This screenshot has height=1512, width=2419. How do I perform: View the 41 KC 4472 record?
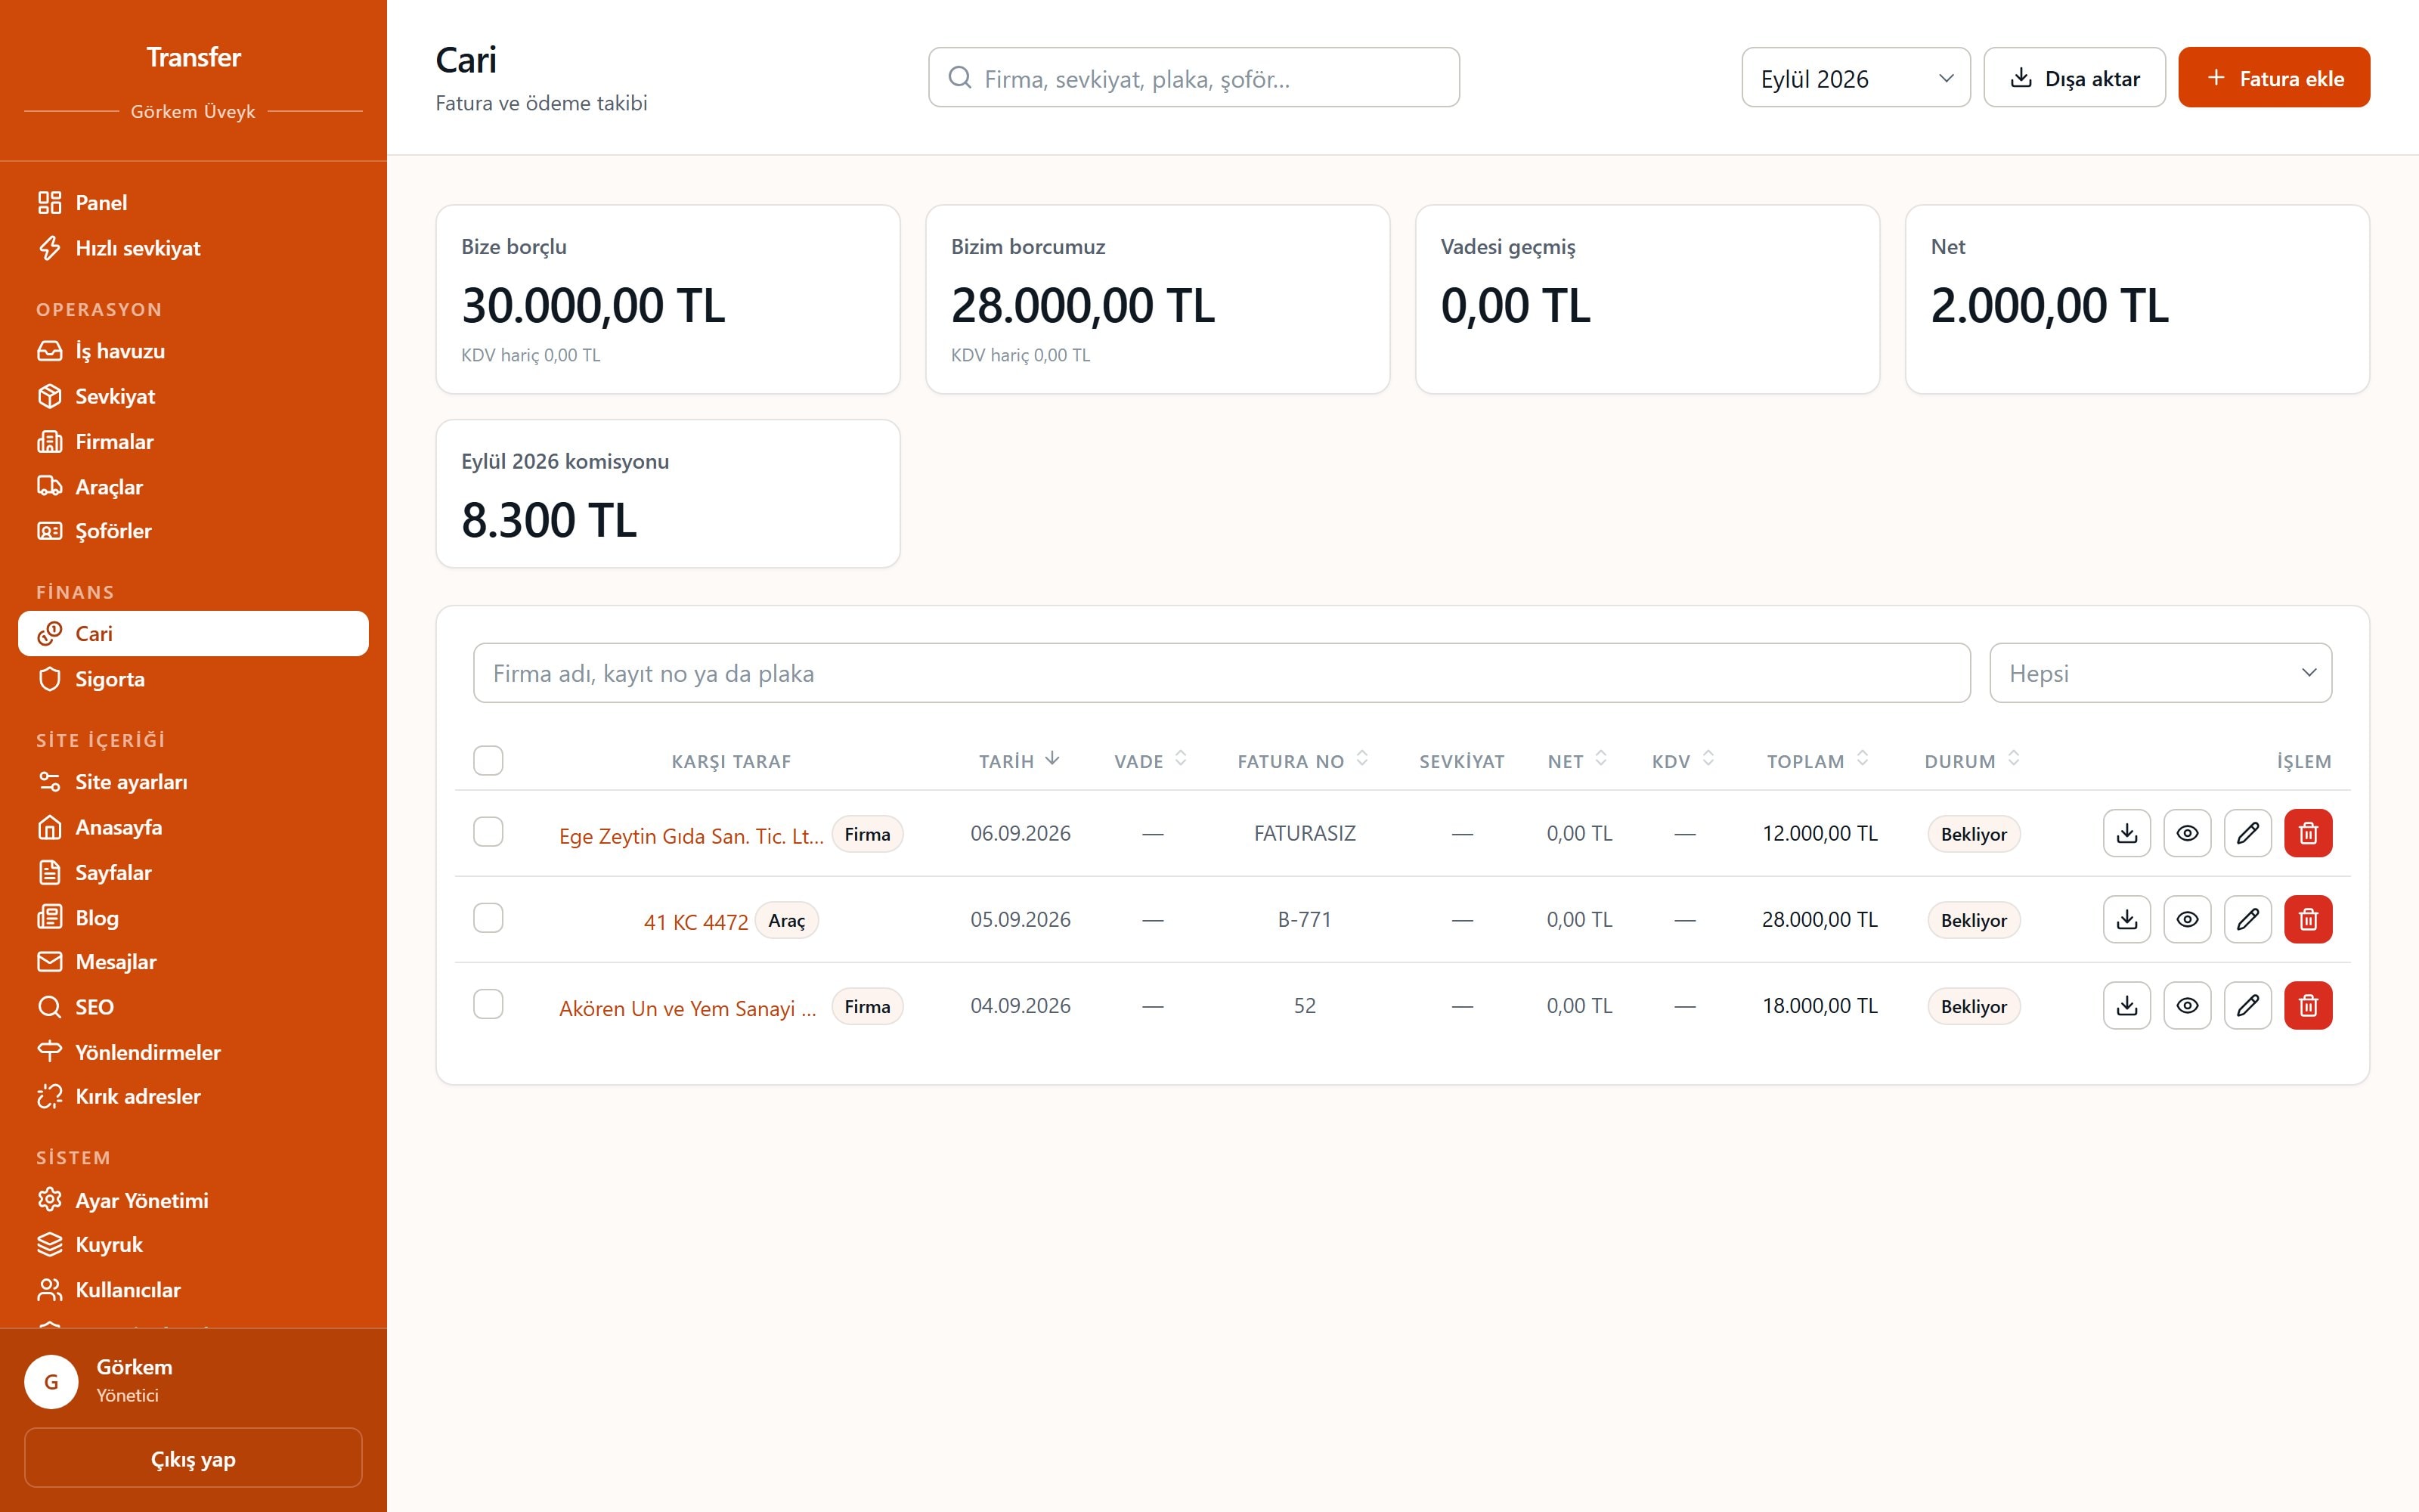2187,919
